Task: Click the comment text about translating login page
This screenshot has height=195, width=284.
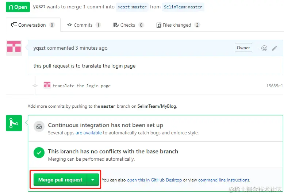Action: [x=84, y=66]
